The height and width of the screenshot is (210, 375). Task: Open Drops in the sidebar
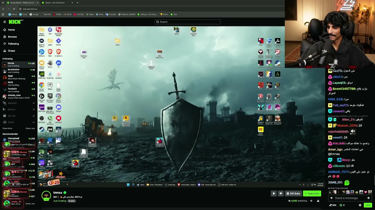click(11, 51)
